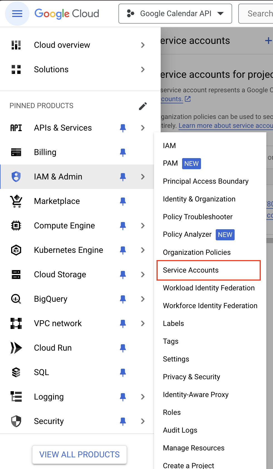Click the BigQuery magnifier icon
273x469 pixels.
click(16, 299)
